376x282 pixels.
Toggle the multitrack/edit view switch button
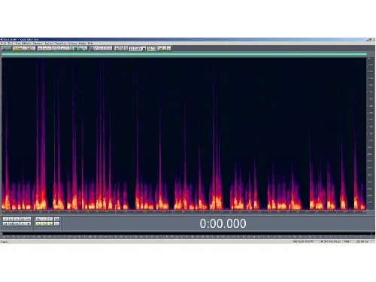pyautogui.click(x=6, y=48)
